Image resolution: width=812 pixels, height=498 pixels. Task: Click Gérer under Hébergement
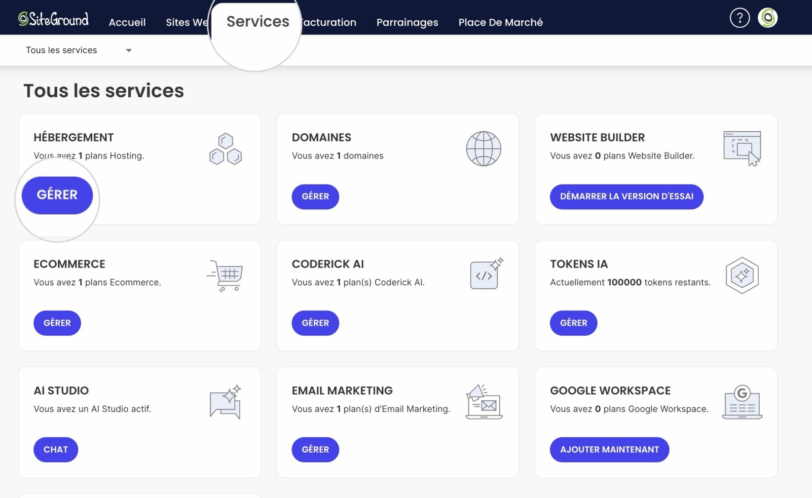57,195
